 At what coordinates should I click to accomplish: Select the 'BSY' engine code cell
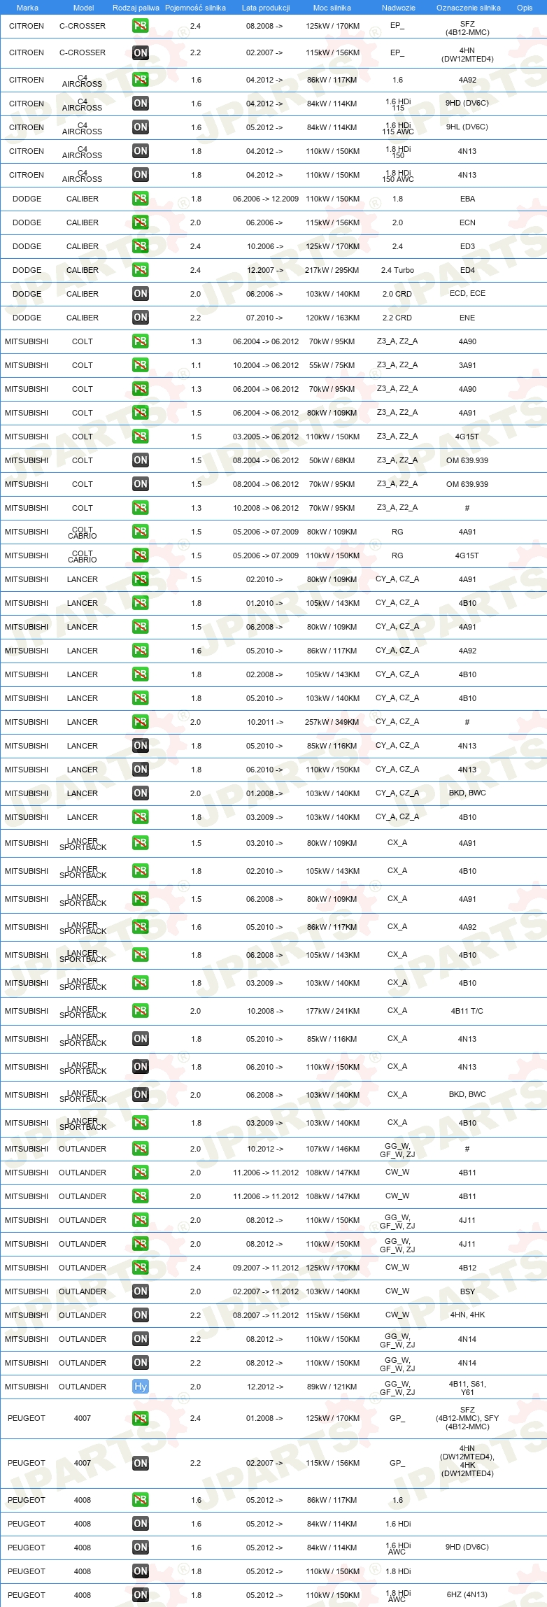[467, 1291]
